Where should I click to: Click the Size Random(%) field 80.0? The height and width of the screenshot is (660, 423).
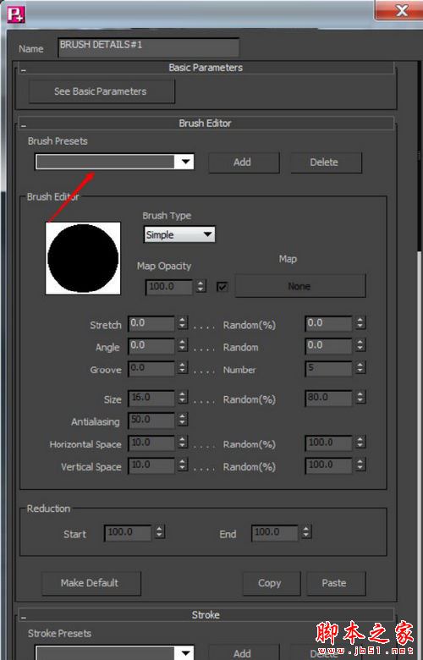328,398
